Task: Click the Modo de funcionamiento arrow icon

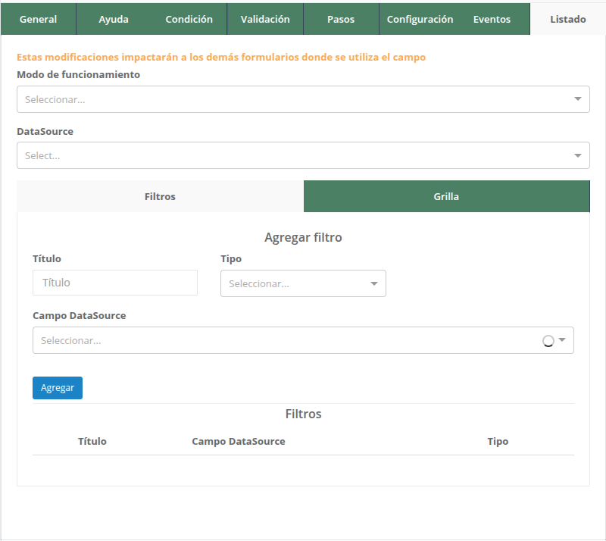Action: (x=578, y=99)
